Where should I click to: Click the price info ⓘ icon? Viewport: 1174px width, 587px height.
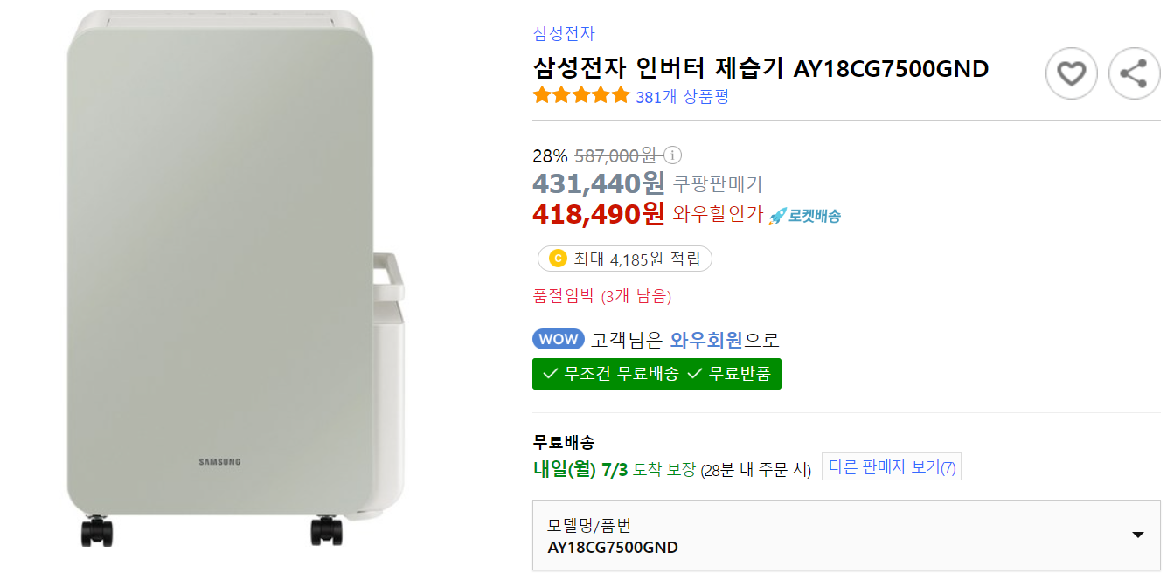(672, 155)
